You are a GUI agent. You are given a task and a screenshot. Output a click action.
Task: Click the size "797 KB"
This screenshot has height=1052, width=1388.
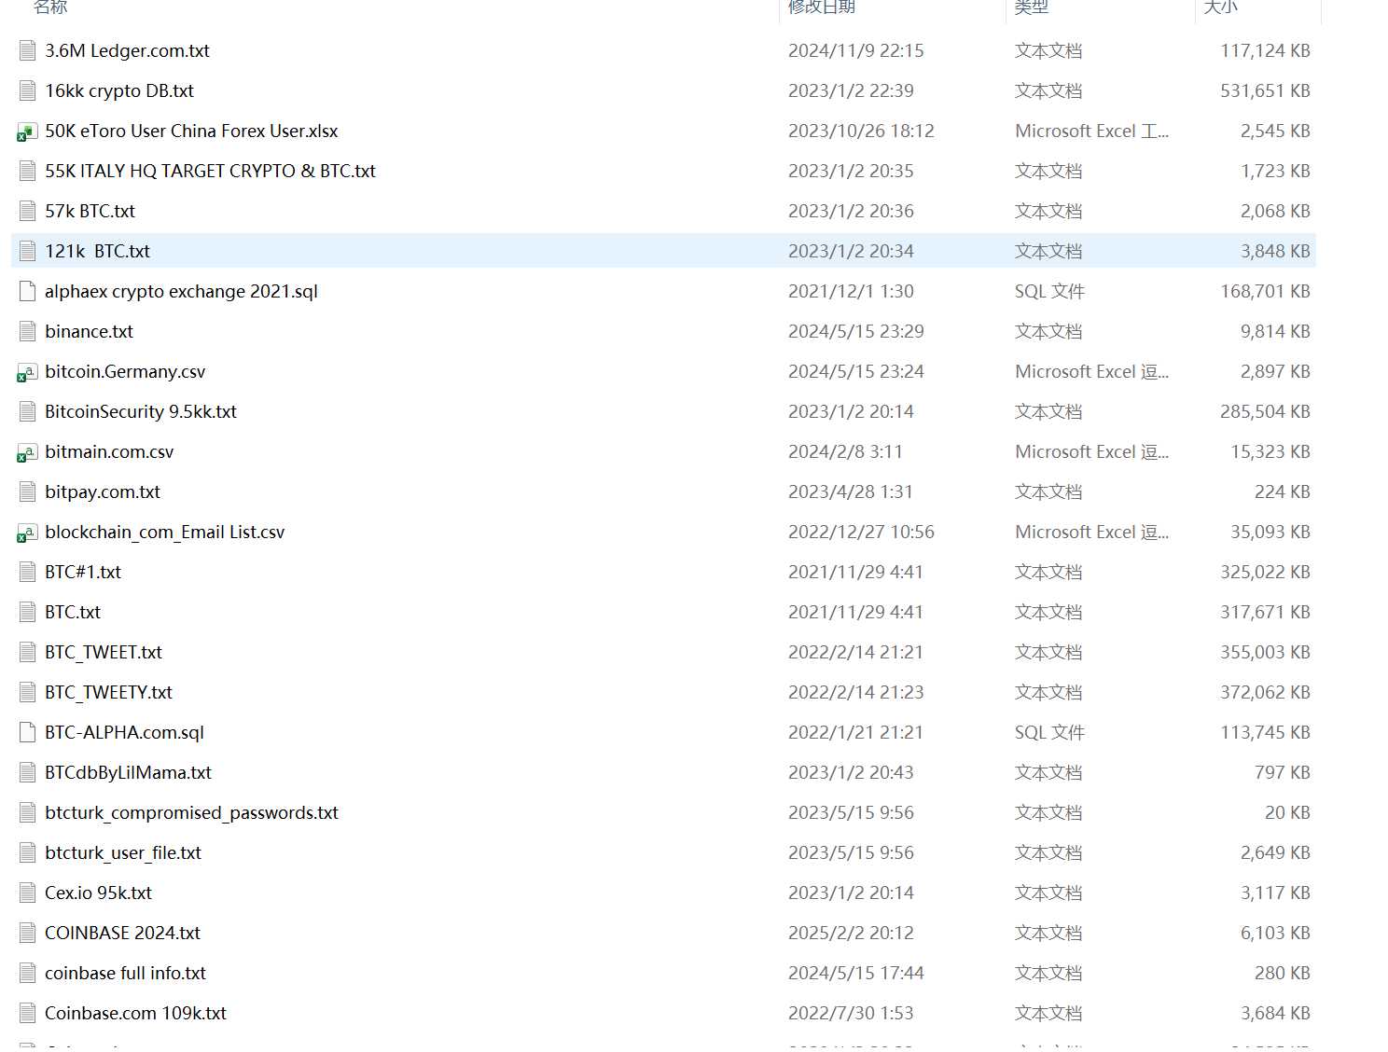[1283, 772]
